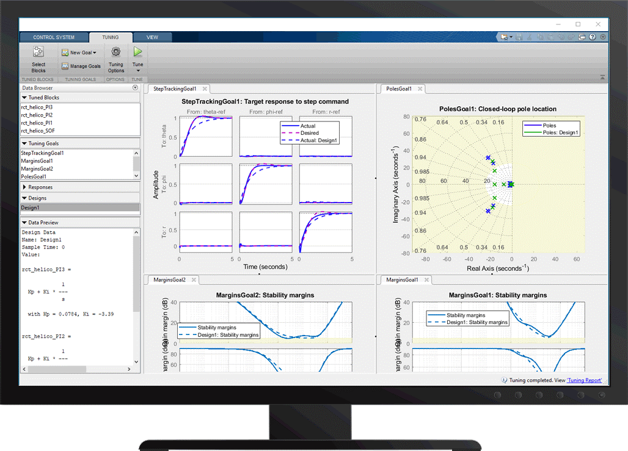Close the PolesGoal1 plot tab
Viewport: 628px width, 451px height.
click(x=420, y=88)
